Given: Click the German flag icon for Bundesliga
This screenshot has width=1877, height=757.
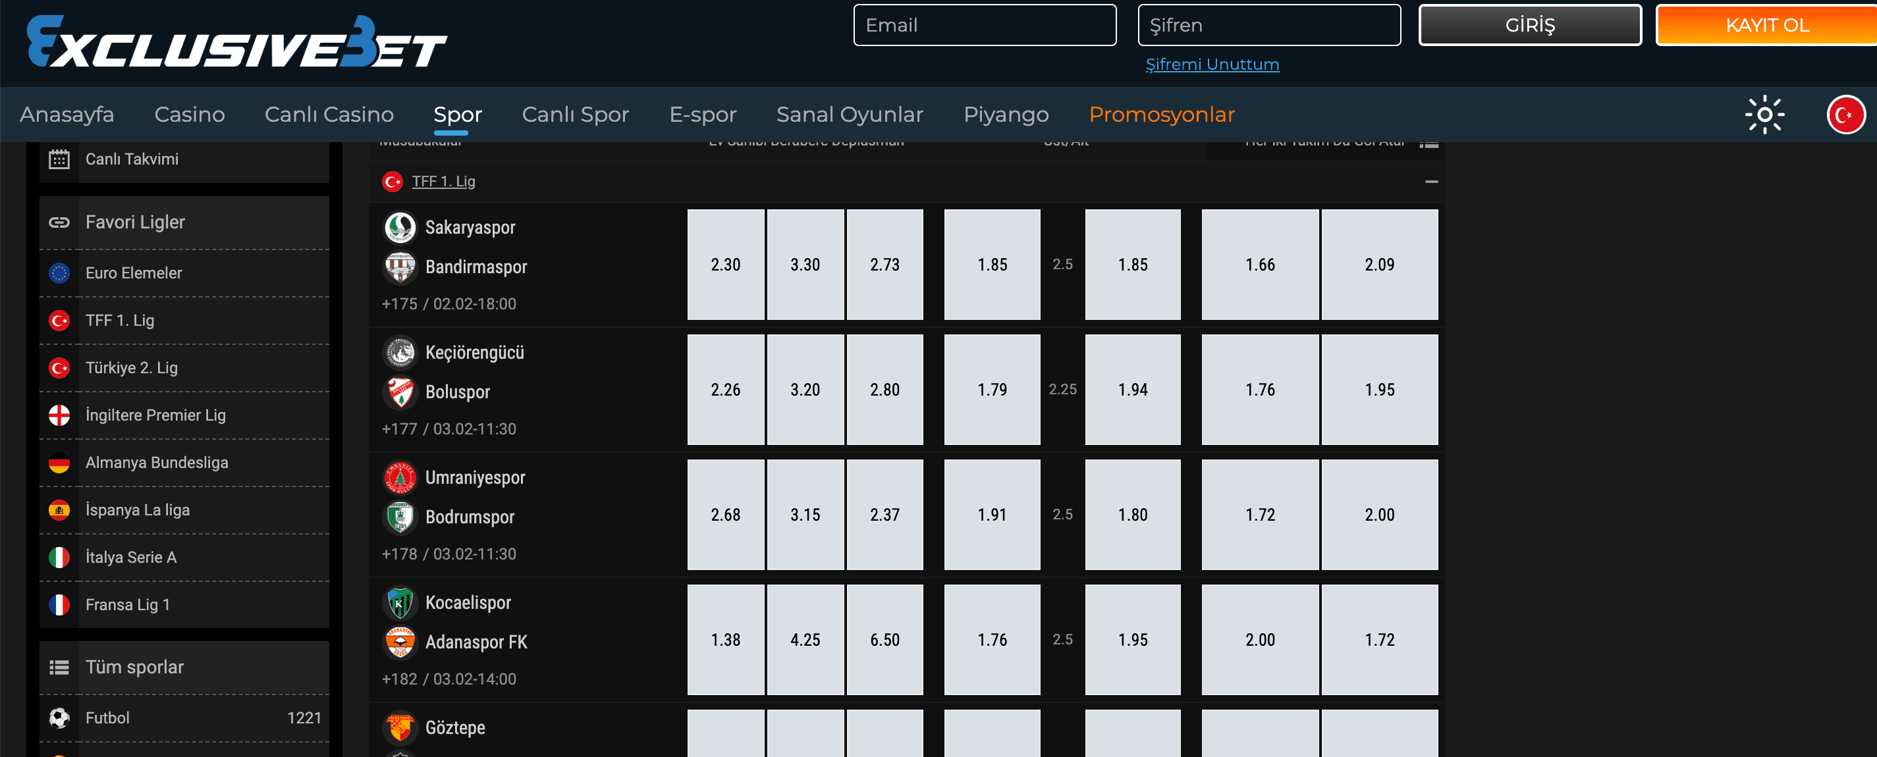Looking at the screenshot, I should pyautogui.click(x=59, y=463).
